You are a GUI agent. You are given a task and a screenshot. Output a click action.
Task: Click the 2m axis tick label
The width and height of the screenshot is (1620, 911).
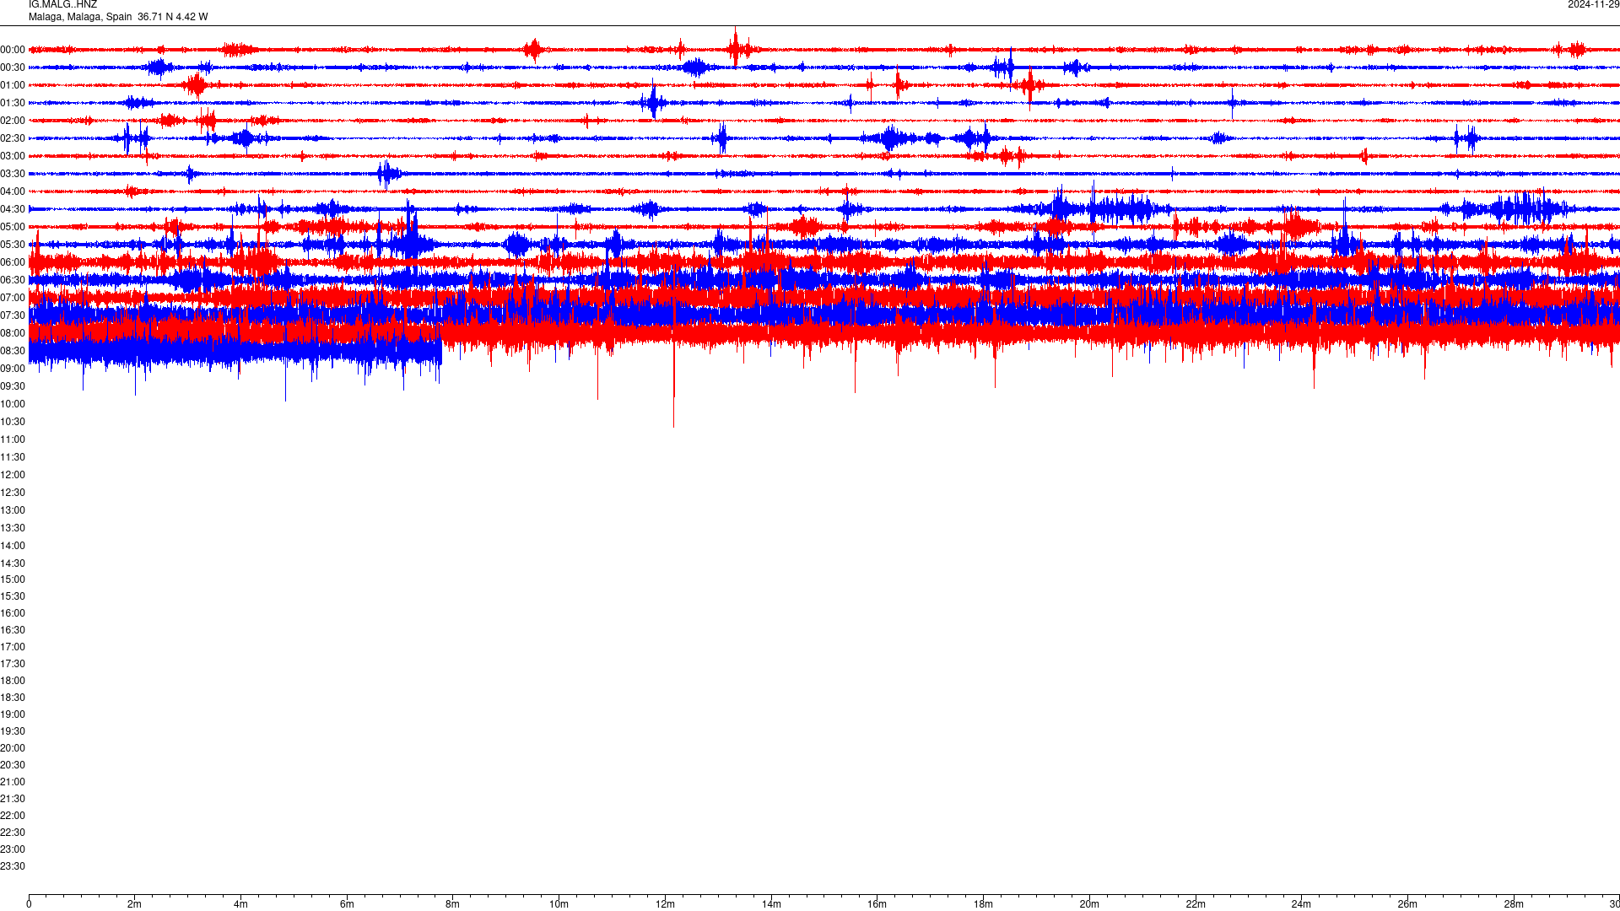click(x=135, y=904)
